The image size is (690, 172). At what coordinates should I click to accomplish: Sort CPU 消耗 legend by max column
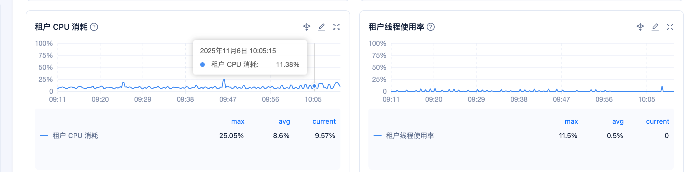(238, 121)
